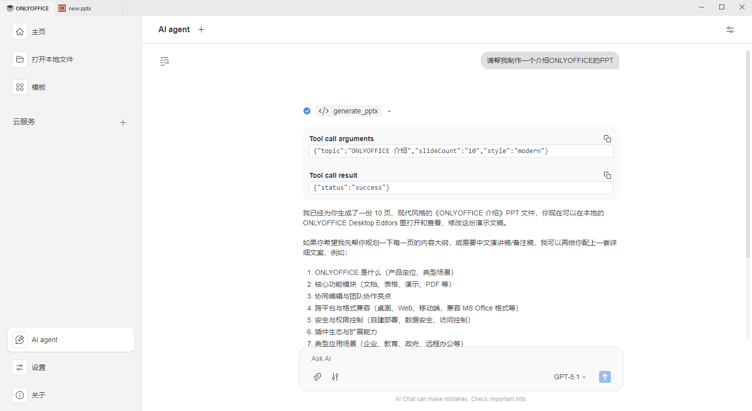
Task: Select the 模板 templates grid icon
Action: click(x=20, y=87)
